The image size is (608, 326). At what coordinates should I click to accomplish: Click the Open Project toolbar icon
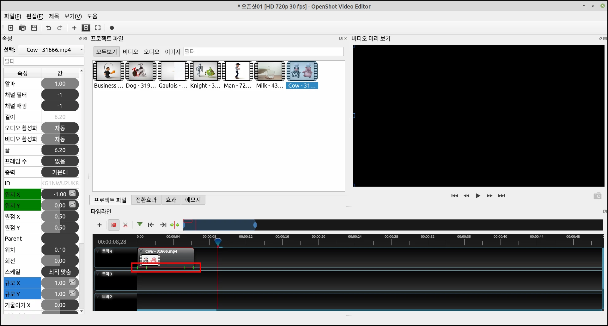(22, 28)
